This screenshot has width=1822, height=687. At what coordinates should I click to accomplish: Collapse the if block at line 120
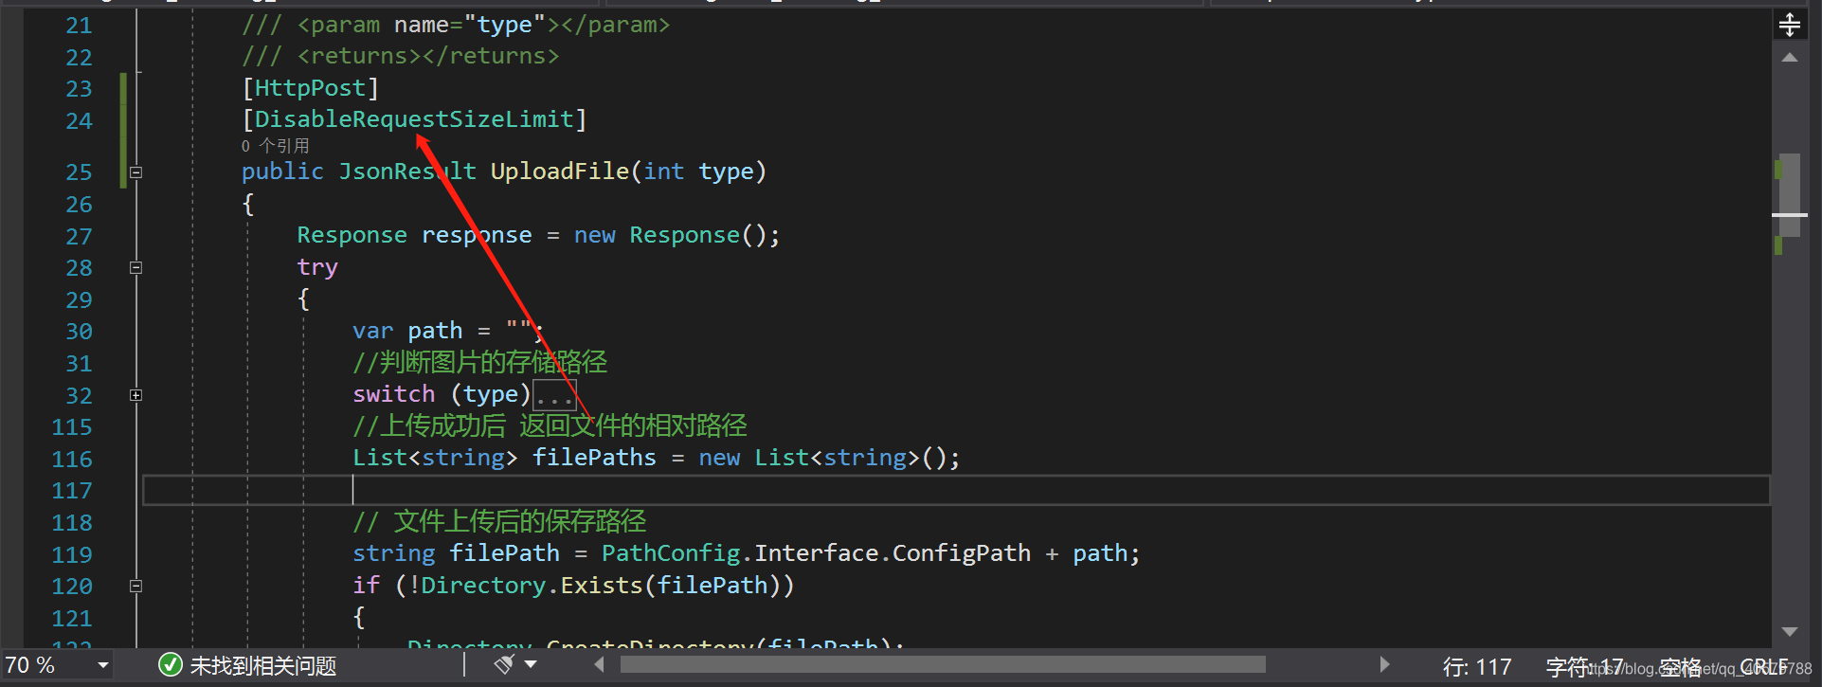pyautogui.click(x=135, y=587)
